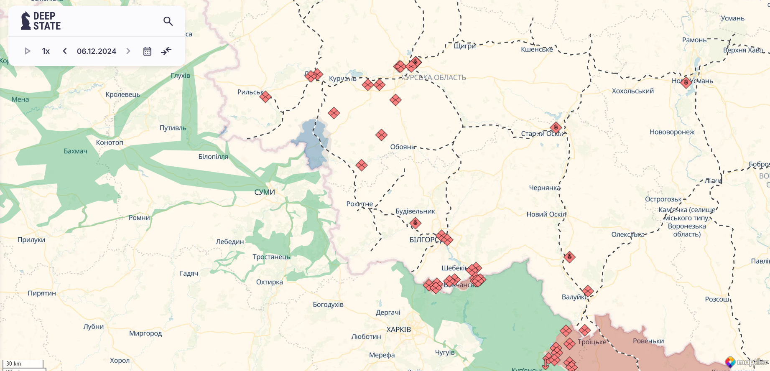Open the MapTiler attribution logo
Image resolution: width=770 pixels, height=371 pixels.
[747, 362]
